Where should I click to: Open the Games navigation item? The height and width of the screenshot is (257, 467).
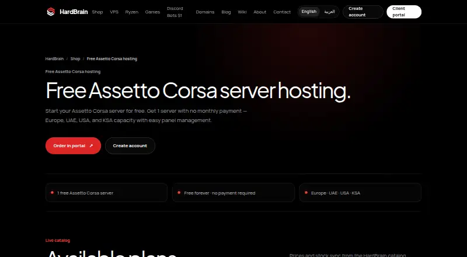152,12
